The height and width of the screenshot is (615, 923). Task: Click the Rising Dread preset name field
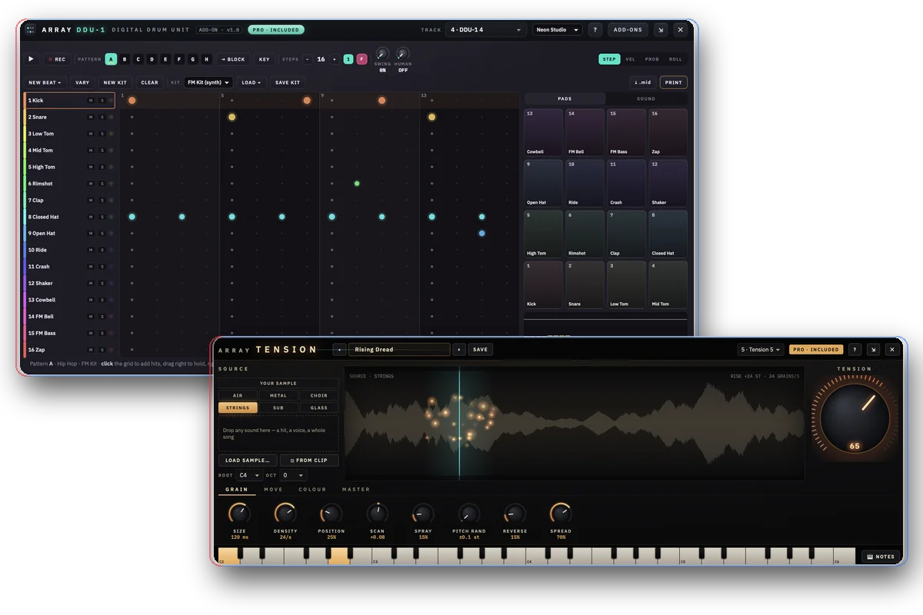(399, 349)
